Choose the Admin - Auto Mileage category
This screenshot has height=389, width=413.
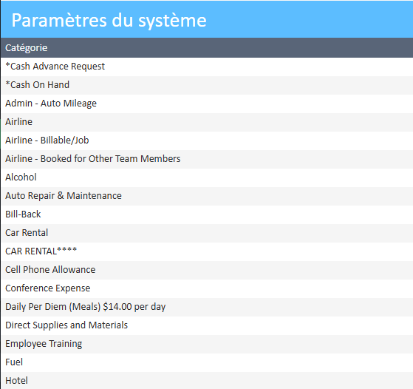click(207, 104)
